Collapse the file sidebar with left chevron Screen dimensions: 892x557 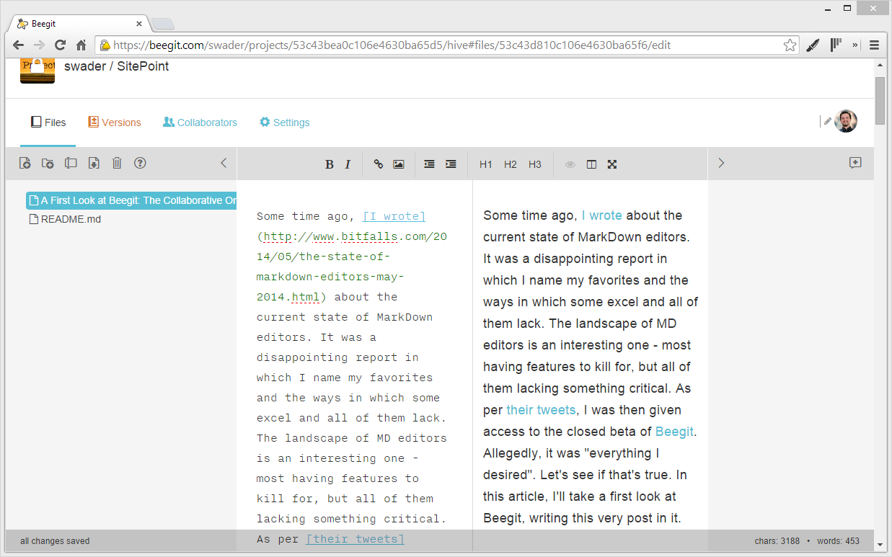pyautogui.click(x=224, y=164)
